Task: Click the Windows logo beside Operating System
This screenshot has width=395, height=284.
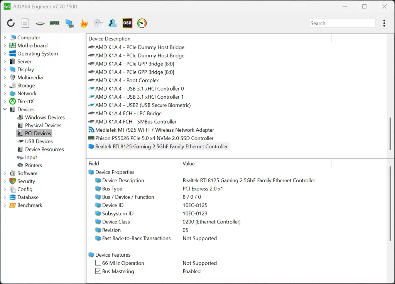Action: [13, 54]
